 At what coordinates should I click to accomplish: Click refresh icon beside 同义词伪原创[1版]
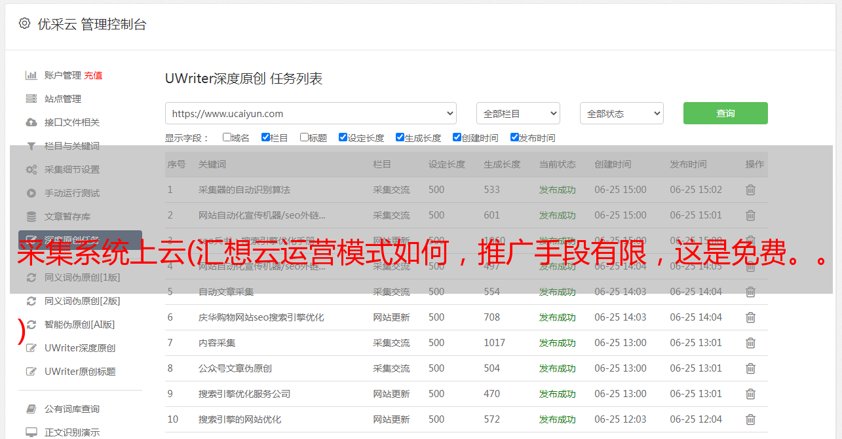pyautogui.click(x=31, y=277)
